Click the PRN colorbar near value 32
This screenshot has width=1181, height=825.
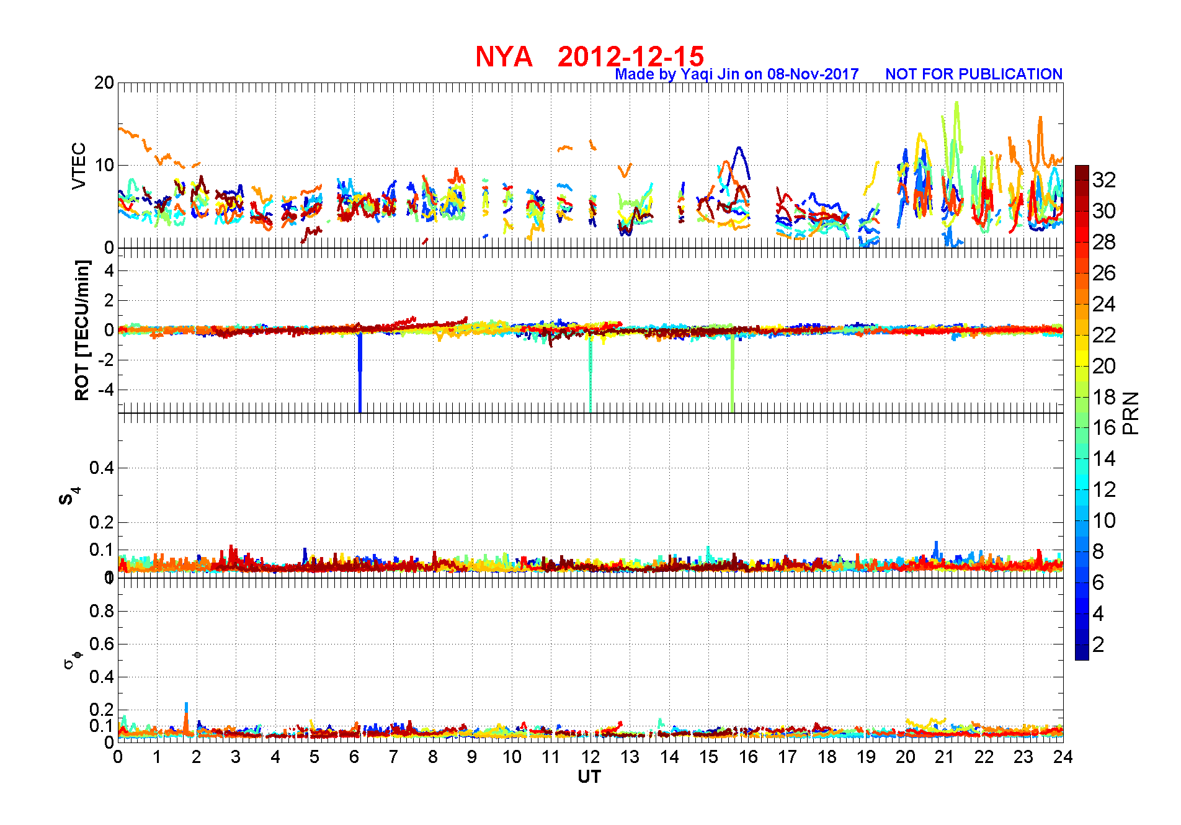[1082, 180]
